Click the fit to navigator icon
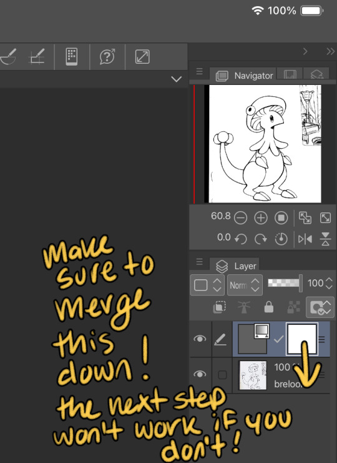The width and height of the screenshot is (337, 463). pos(305,218)
